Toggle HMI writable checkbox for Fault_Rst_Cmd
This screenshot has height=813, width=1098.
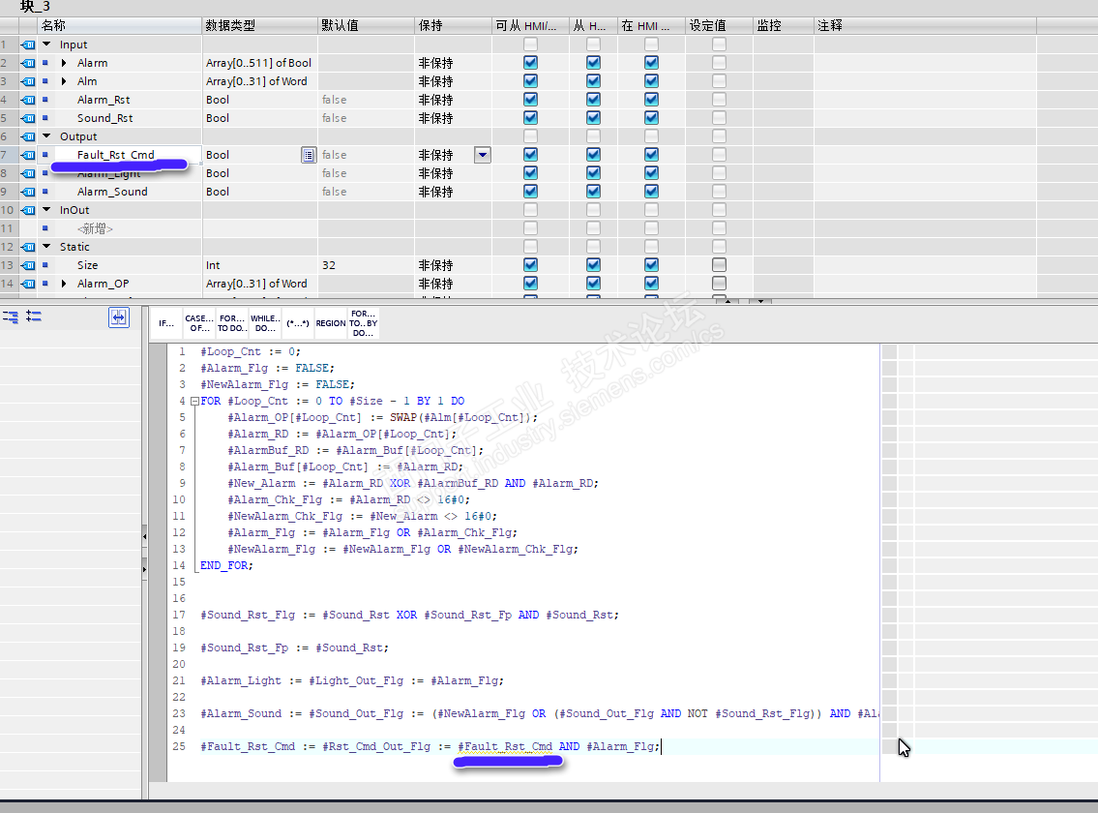593,154
